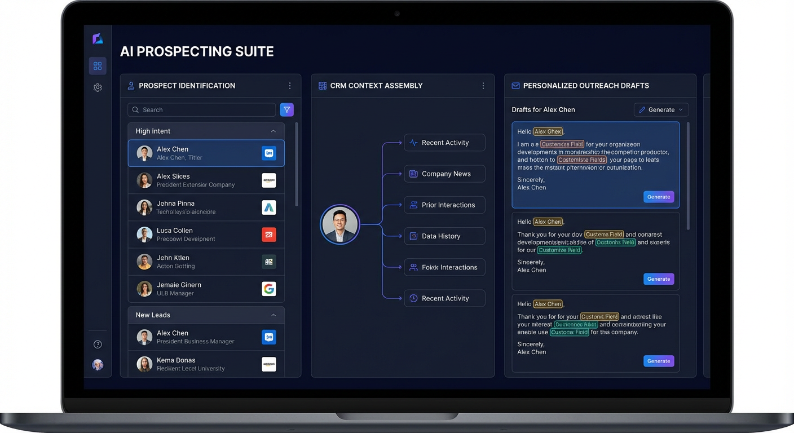The image size is (794, 433).
Task: Open Prospect Identification panel options menu
Action: (x=290, y=86)
